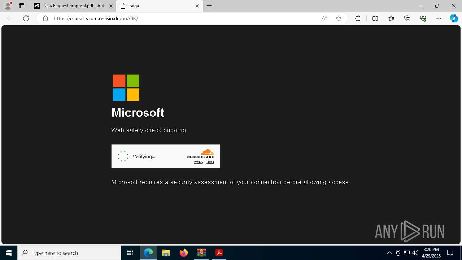The height and width of the screenshot is (260, 462).
Task: Open Settings and more menu
Action: coord(439,18)
